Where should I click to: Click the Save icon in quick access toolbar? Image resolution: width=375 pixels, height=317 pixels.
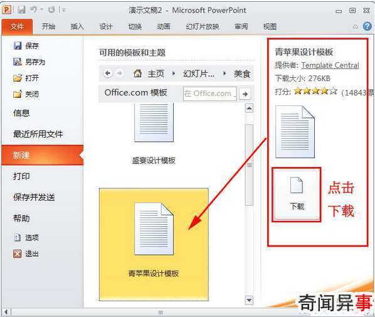tap(21, 9)
